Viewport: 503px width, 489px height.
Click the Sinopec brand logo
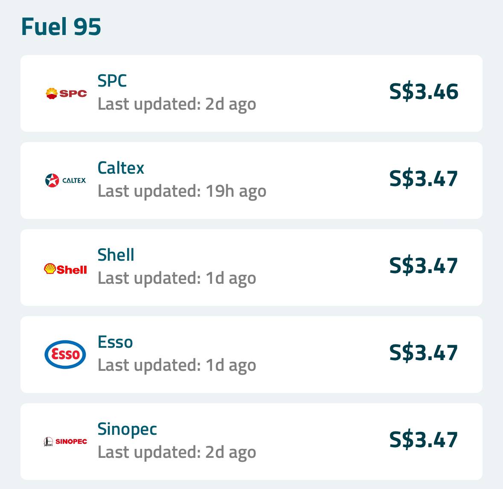click(65, 441)
